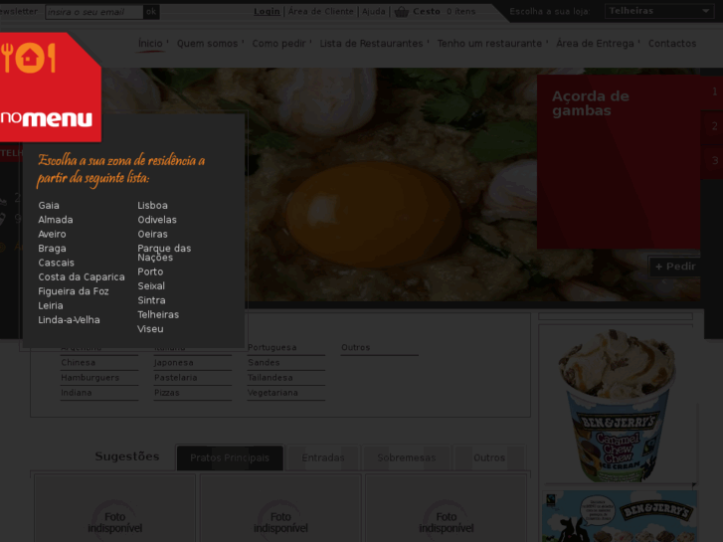Go to Contactos in navigation bar
Screen dimensions: 723x542
[x=672, y=44]
